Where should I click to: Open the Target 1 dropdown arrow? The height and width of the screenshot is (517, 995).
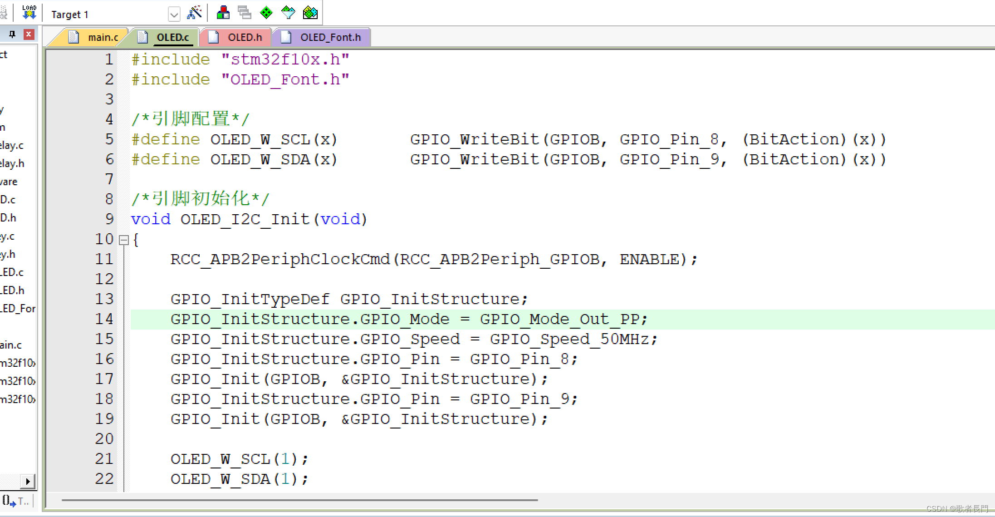pyautogui.click(x=174, y=15)
